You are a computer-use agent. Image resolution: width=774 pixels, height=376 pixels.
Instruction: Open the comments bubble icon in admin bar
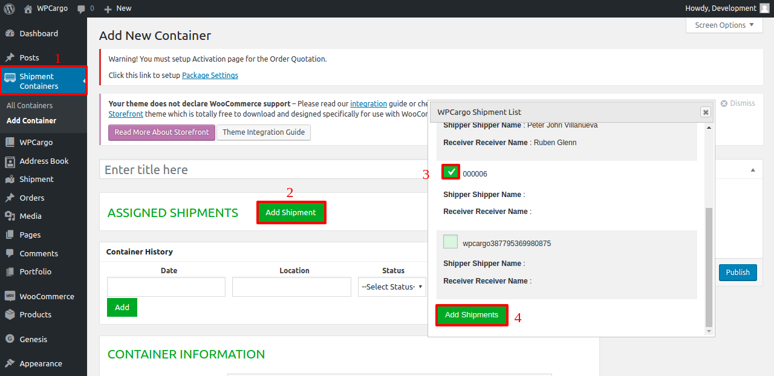click(x=82, y=8)
